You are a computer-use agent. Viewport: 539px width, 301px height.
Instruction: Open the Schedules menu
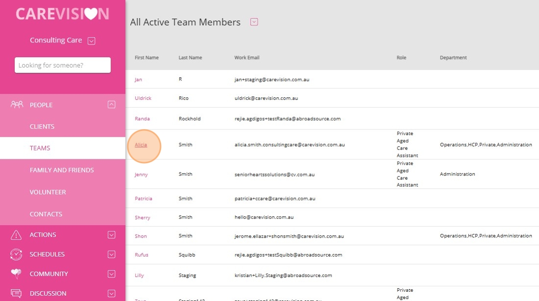point(47,254)
